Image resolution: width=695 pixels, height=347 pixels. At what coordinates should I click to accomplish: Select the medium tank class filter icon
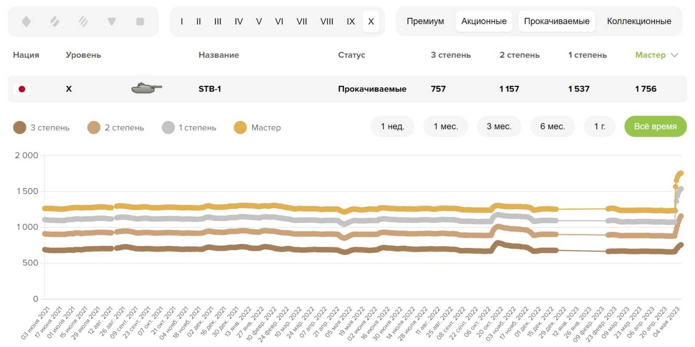[x=55, y=21]
